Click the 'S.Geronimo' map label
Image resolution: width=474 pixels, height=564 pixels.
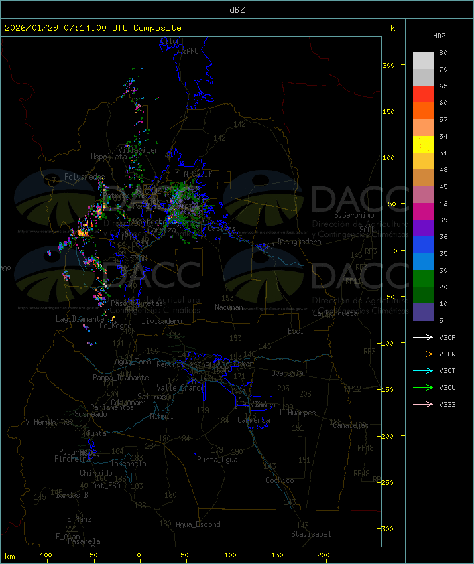tap(354, 215)
